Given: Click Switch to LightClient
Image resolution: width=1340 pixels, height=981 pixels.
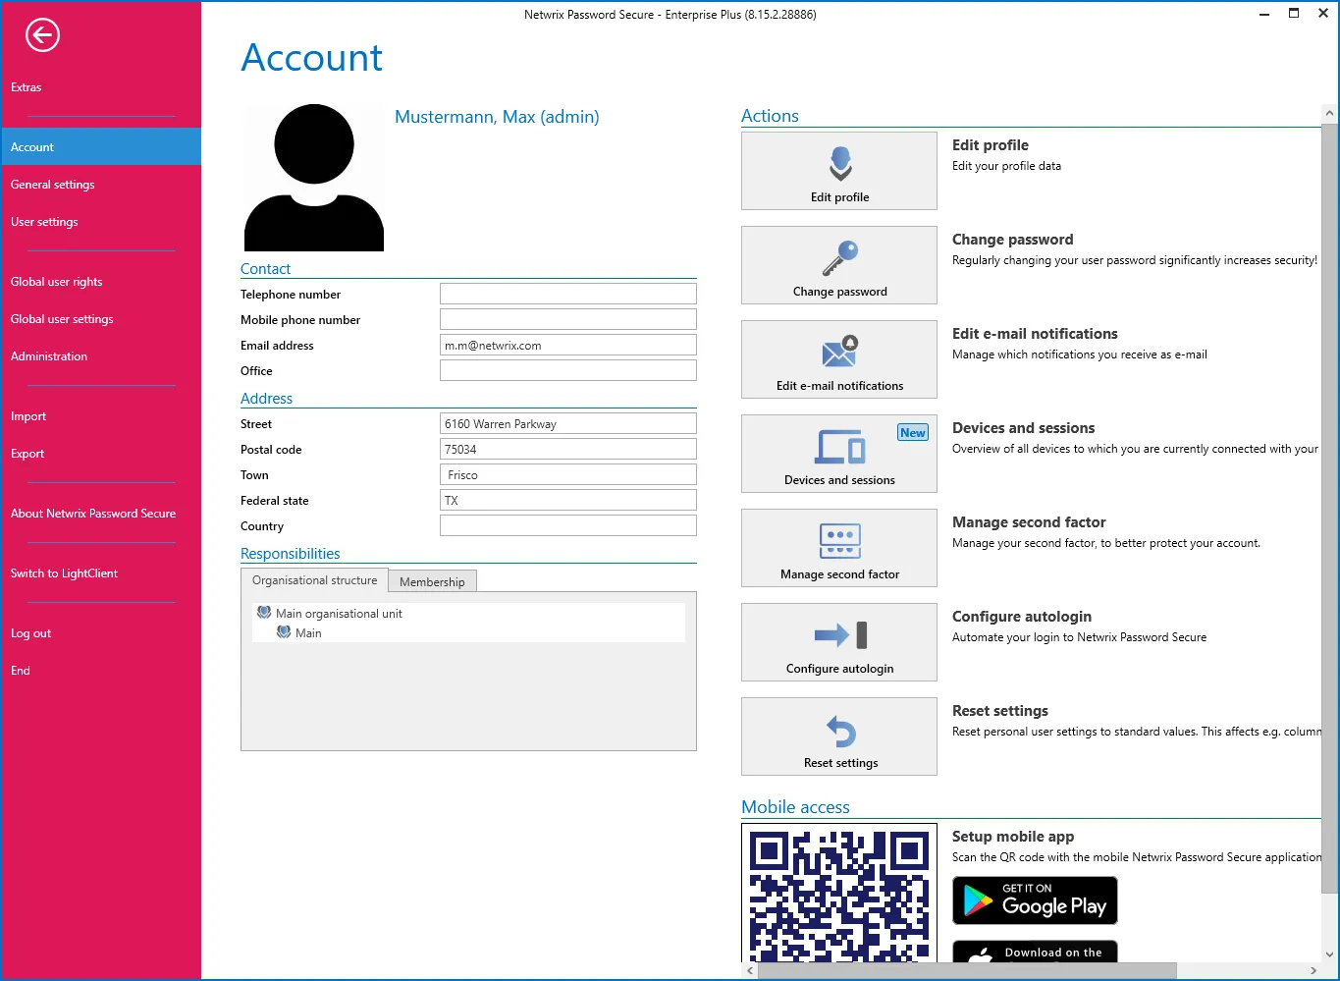Looking at the screenshot, I should coord(101,573).
